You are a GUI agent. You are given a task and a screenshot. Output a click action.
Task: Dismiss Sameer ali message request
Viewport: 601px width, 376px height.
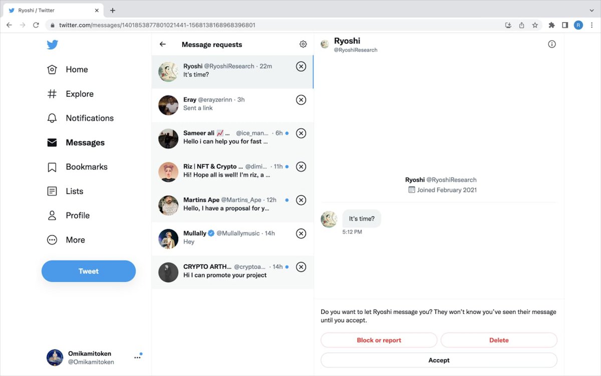click(x=301, y=133)
